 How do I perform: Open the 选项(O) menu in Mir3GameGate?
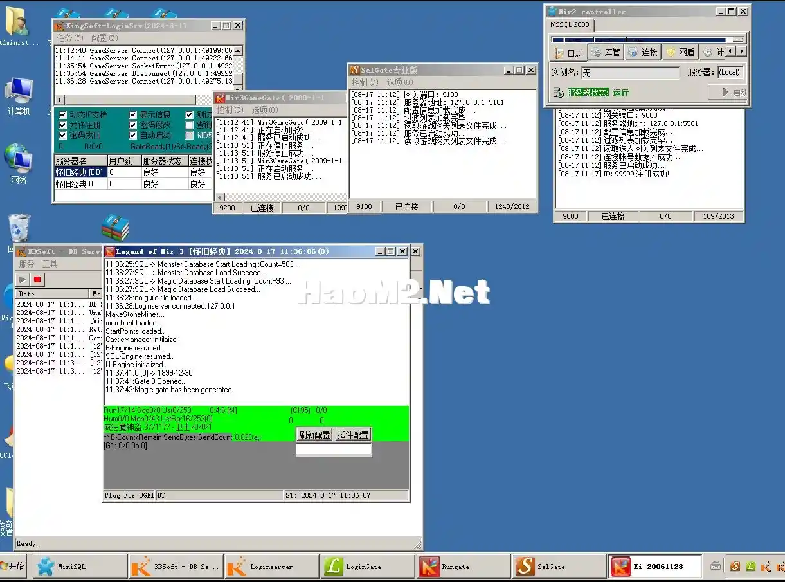pyautogui.click(x=265, y=110)
